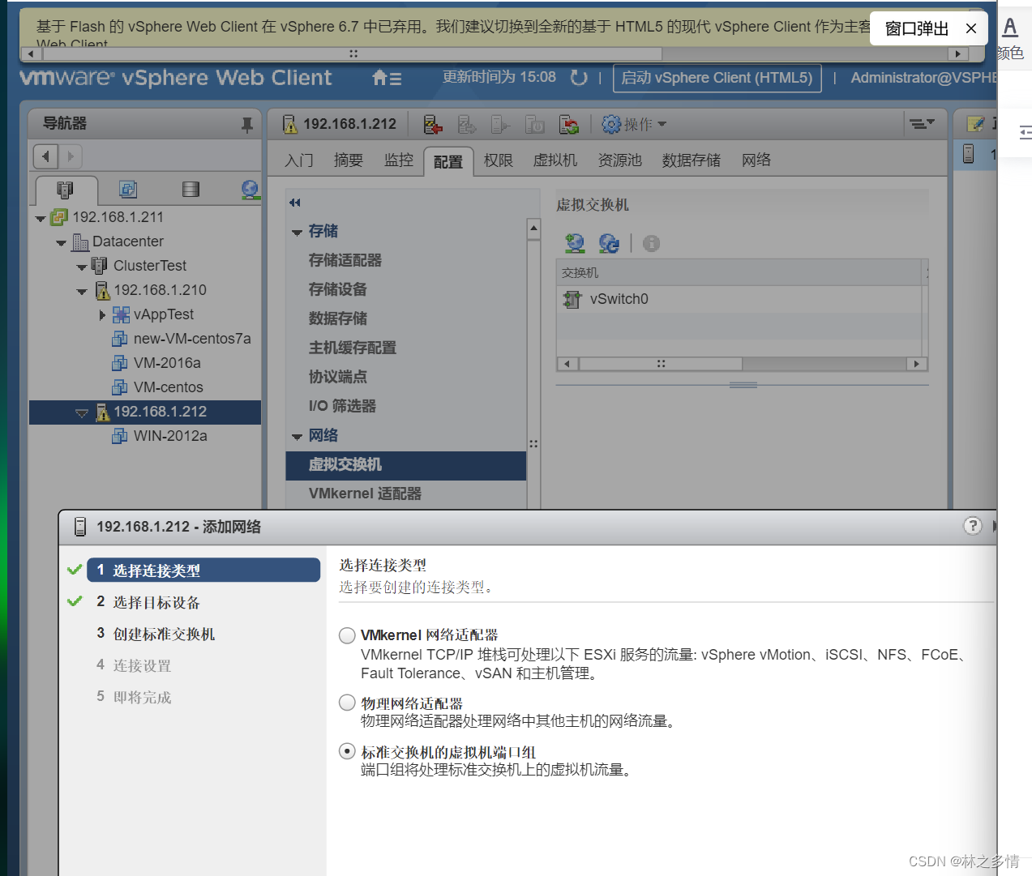Open the Networks tab
This screenshot has width=1032, height=876.
756,160
